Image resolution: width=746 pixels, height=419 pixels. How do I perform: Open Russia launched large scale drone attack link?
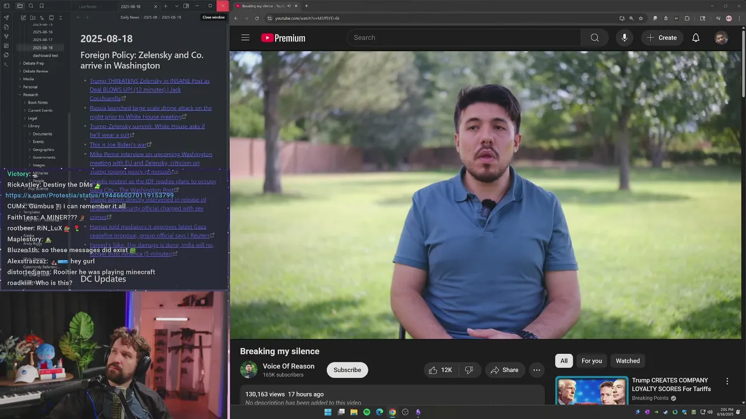coord(150,112)
